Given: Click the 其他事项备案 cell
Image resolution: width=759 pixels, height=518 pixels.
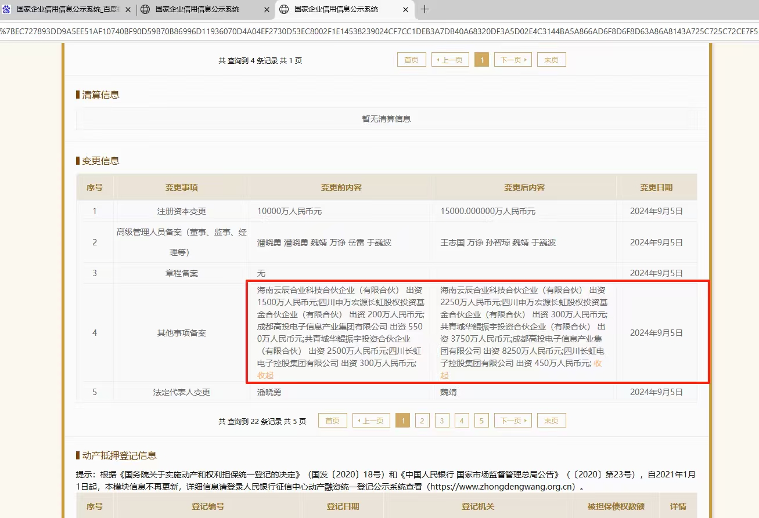Looking at the screenshot, I should click(182, 333).
